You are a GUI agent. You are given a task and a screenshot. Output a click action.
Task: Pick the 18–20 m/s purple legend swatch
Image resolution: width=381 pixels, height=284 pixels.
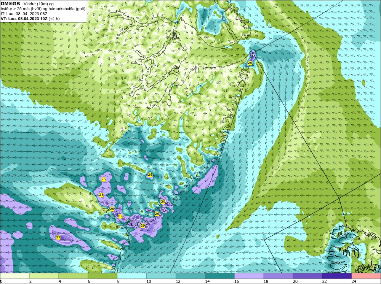click(278, 276)
